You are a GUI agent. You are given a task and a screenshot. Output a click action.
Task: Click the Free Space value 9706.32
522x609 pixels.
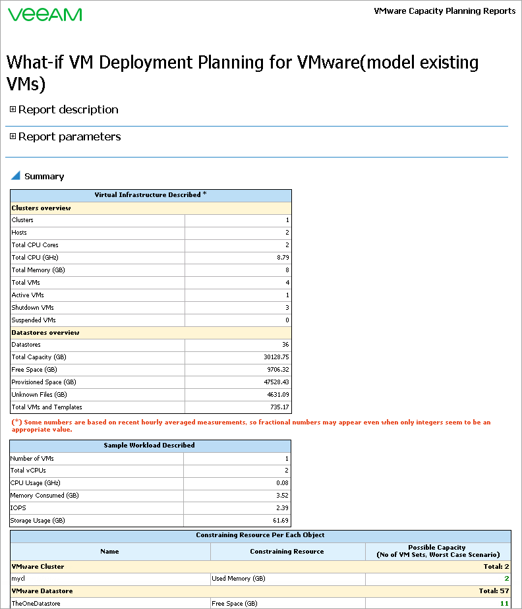pyautogui.click(x=277, y=369)
